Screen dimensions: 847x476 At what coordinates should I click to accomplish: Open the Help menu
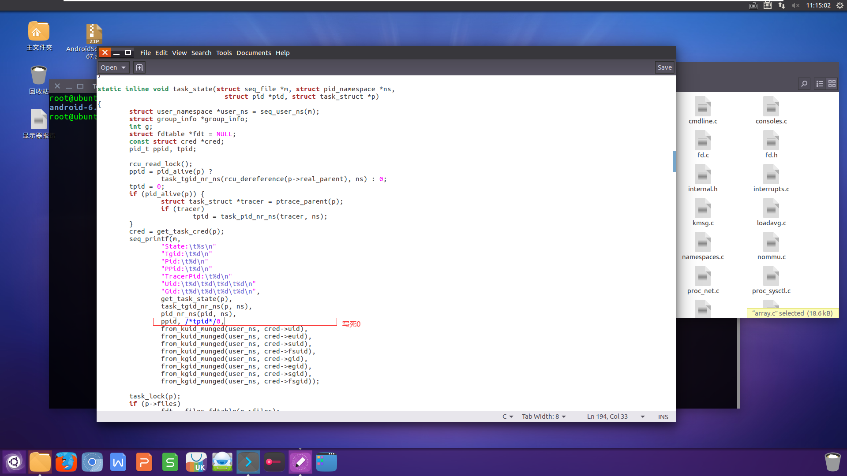[x=282, y=53]
